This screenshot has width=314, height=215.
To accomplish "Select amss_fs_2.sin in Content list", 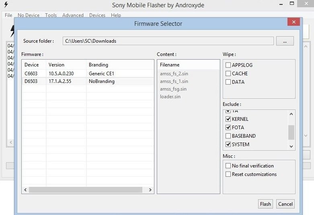I will pos(174,74).
